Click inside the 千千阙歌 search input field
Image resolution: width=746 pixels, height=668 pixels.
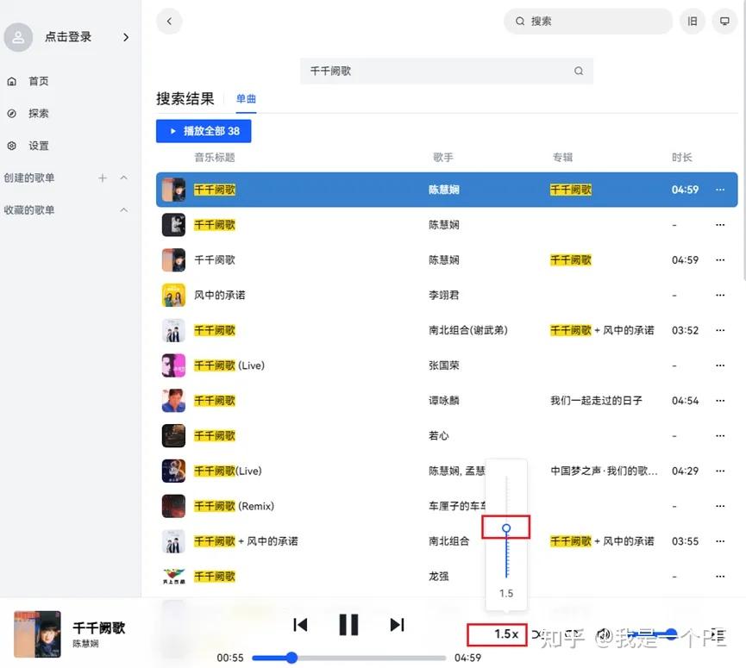431,71
